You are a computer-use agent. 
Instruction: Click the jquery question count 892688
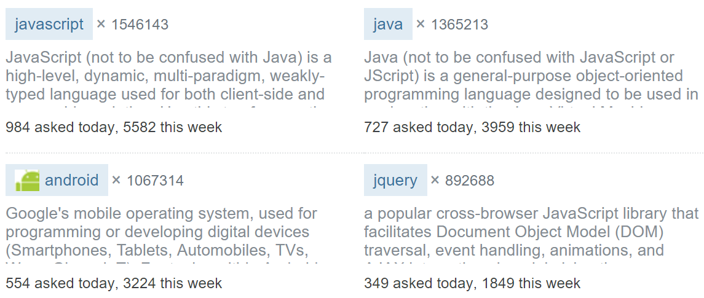pos(469,181)
